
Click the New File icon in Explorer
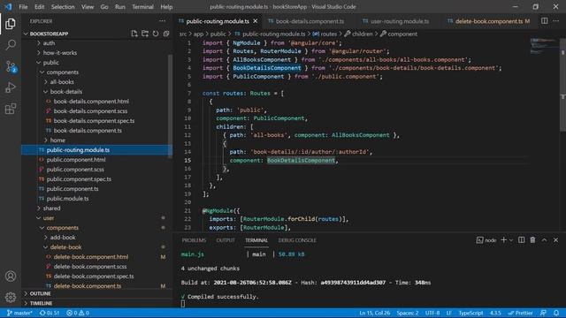[x=134, y=34]
